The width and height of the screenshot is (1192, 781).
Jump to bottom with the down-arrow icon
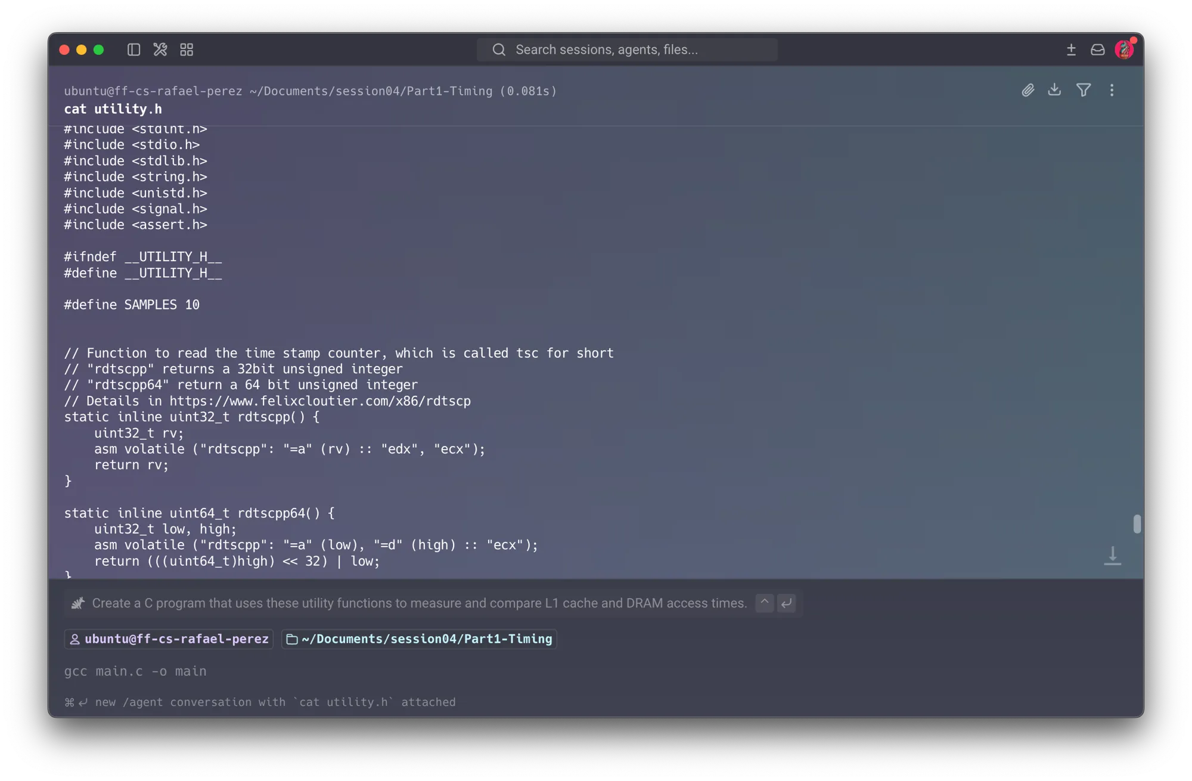point(1112,555)
